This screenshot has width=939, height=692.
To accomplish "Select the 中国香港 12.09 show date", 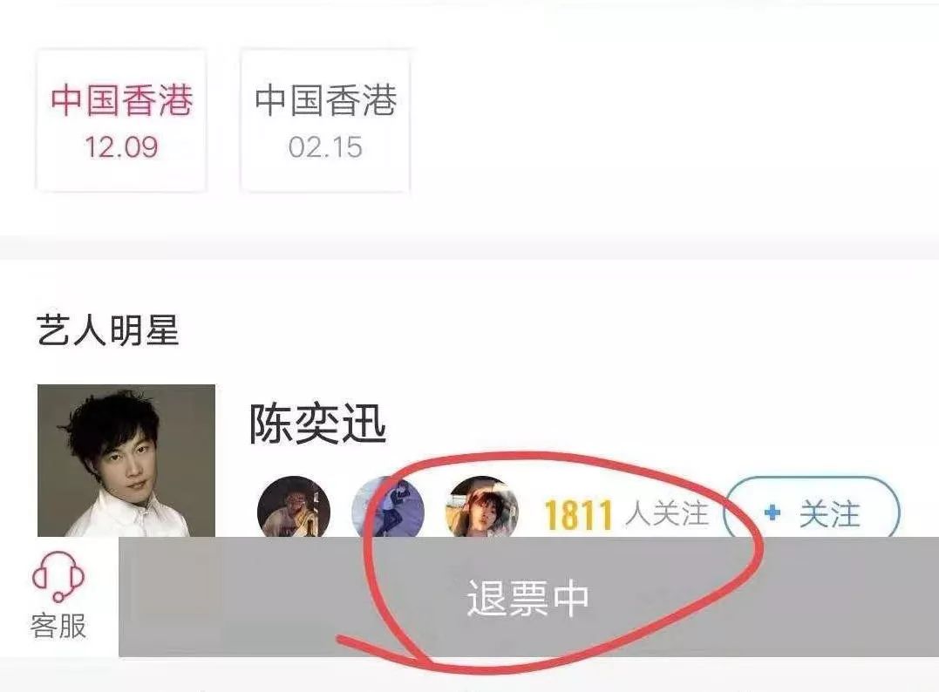I will coord(121,120).
